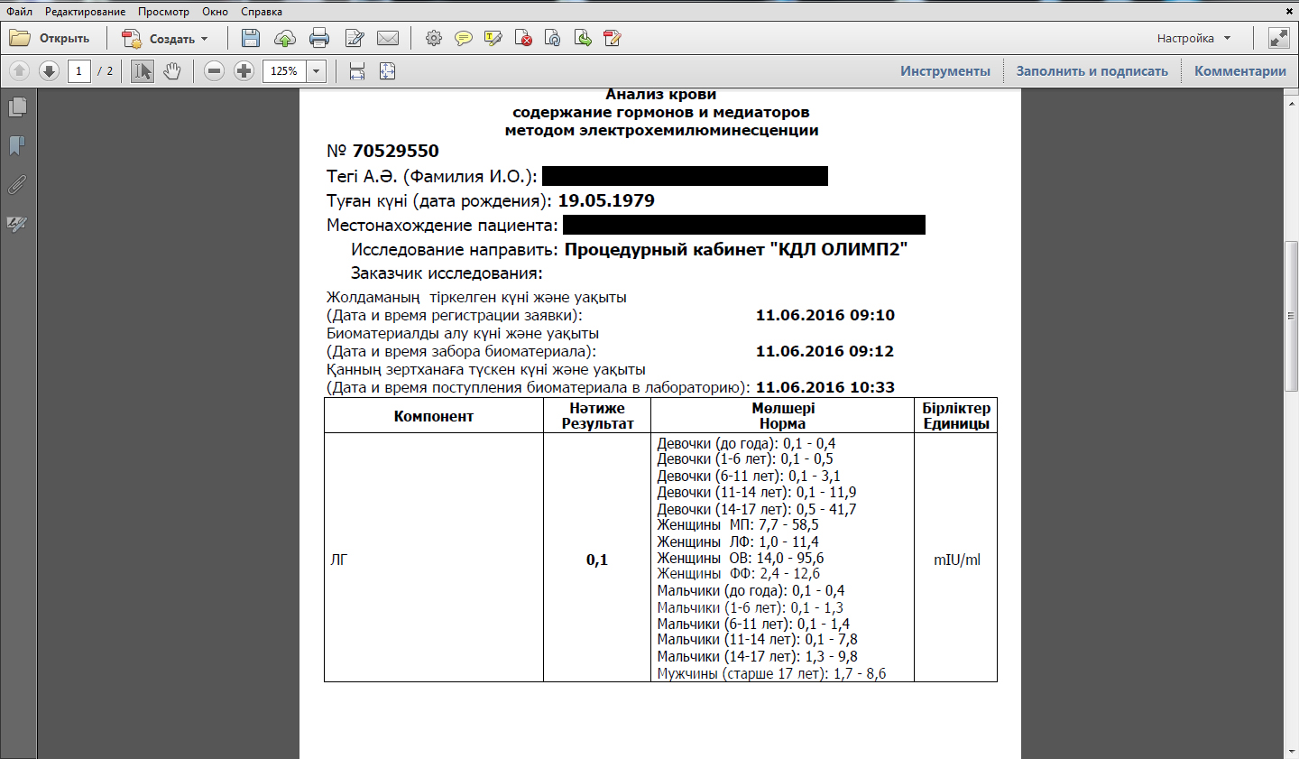Select the Highlight text tool
This screenshot has width=1299, height=759.
tap(493, 38)
